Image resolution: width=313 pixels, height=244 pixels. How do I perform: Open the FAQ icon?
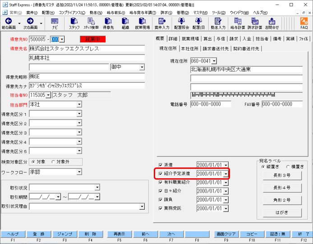click(x=304, y=23)
